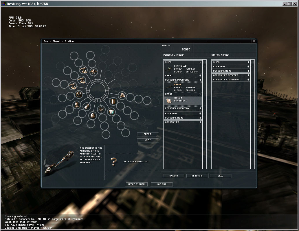Expand Commodities Demanded in Station Market

coord(231,80)
